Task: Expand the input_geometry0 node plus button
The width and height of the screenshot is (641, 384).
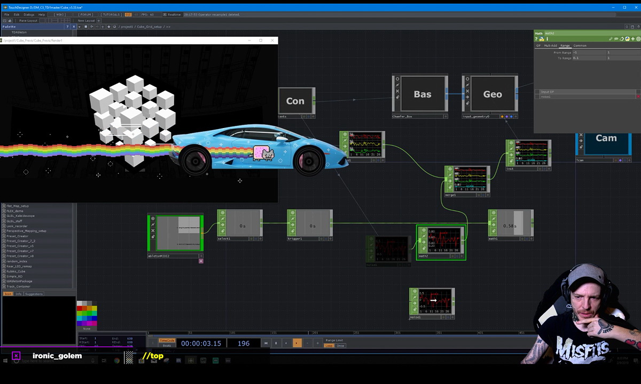Action: point(517,116)
